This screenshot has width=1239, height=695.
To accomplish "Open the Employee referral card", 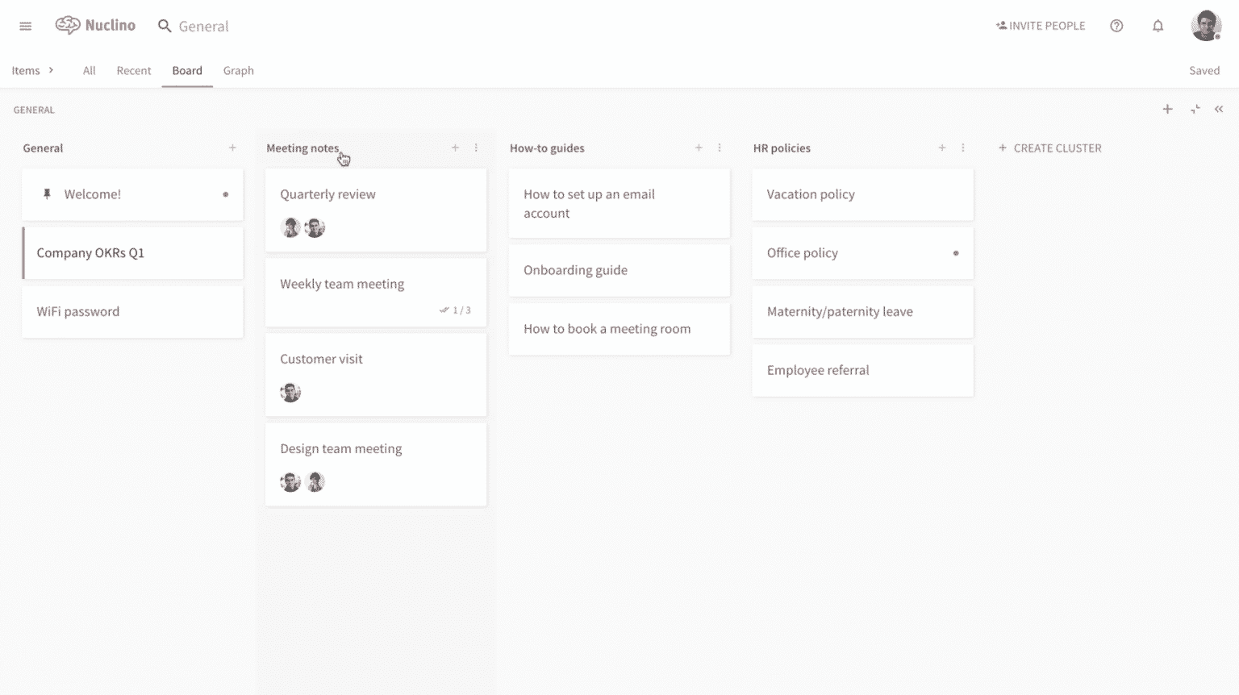I will click(x=863, y=370).
